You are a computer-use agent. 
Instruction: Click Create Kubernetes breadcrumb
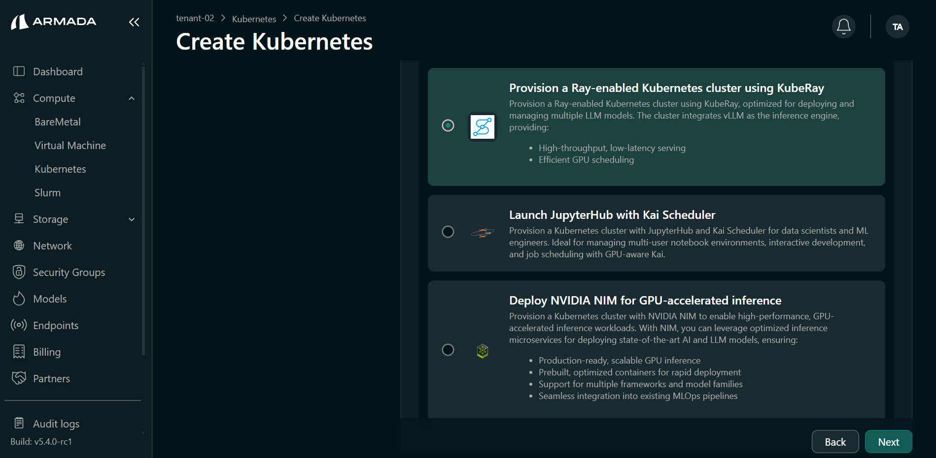pos(330,18)
